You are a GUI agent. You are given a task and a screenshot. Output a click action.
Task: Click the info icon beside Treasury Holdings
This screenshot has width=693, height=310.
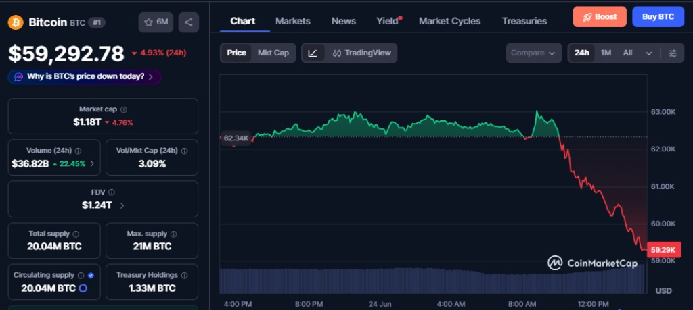tap(184, 275)
